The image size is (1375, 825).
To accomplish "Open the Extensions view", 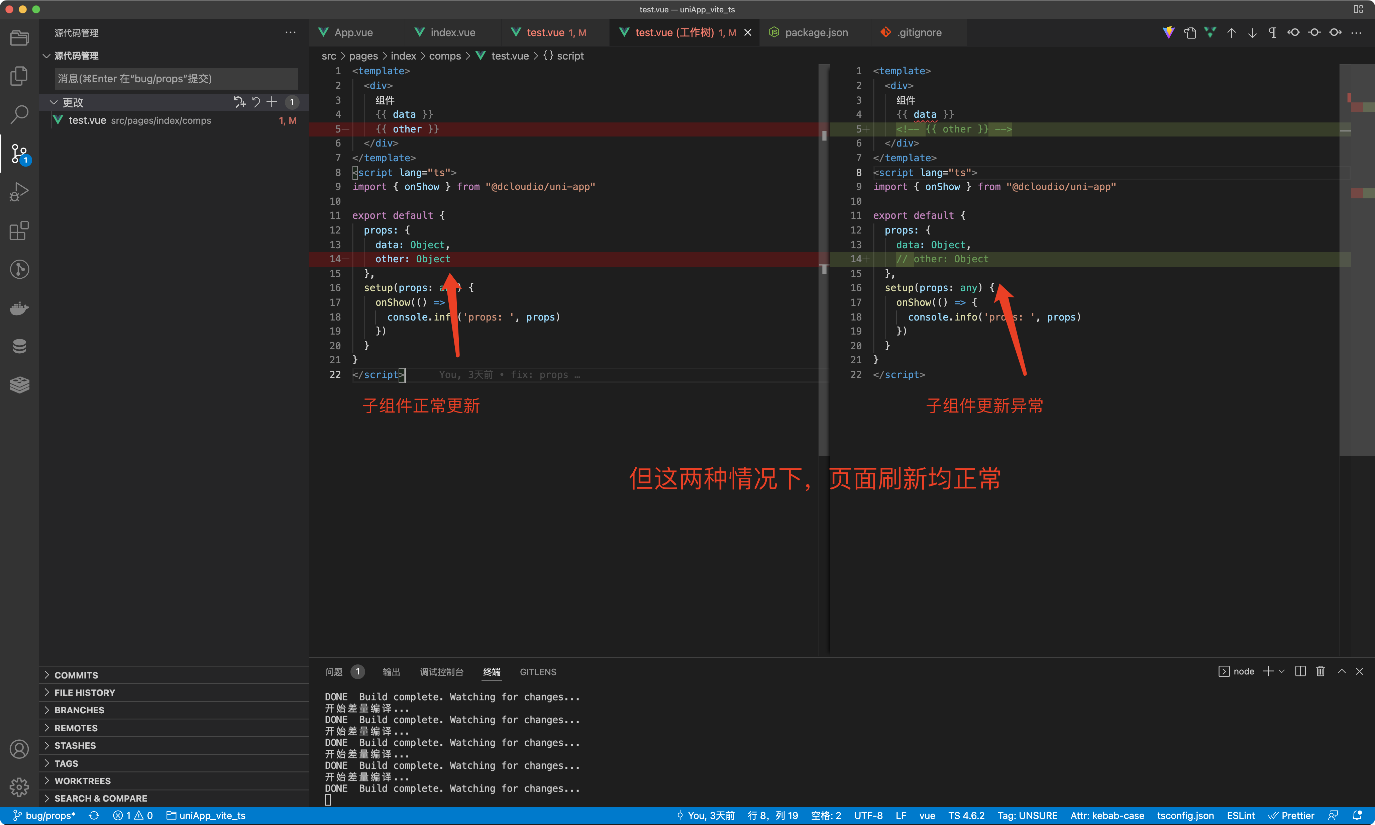I will (19, 231).
